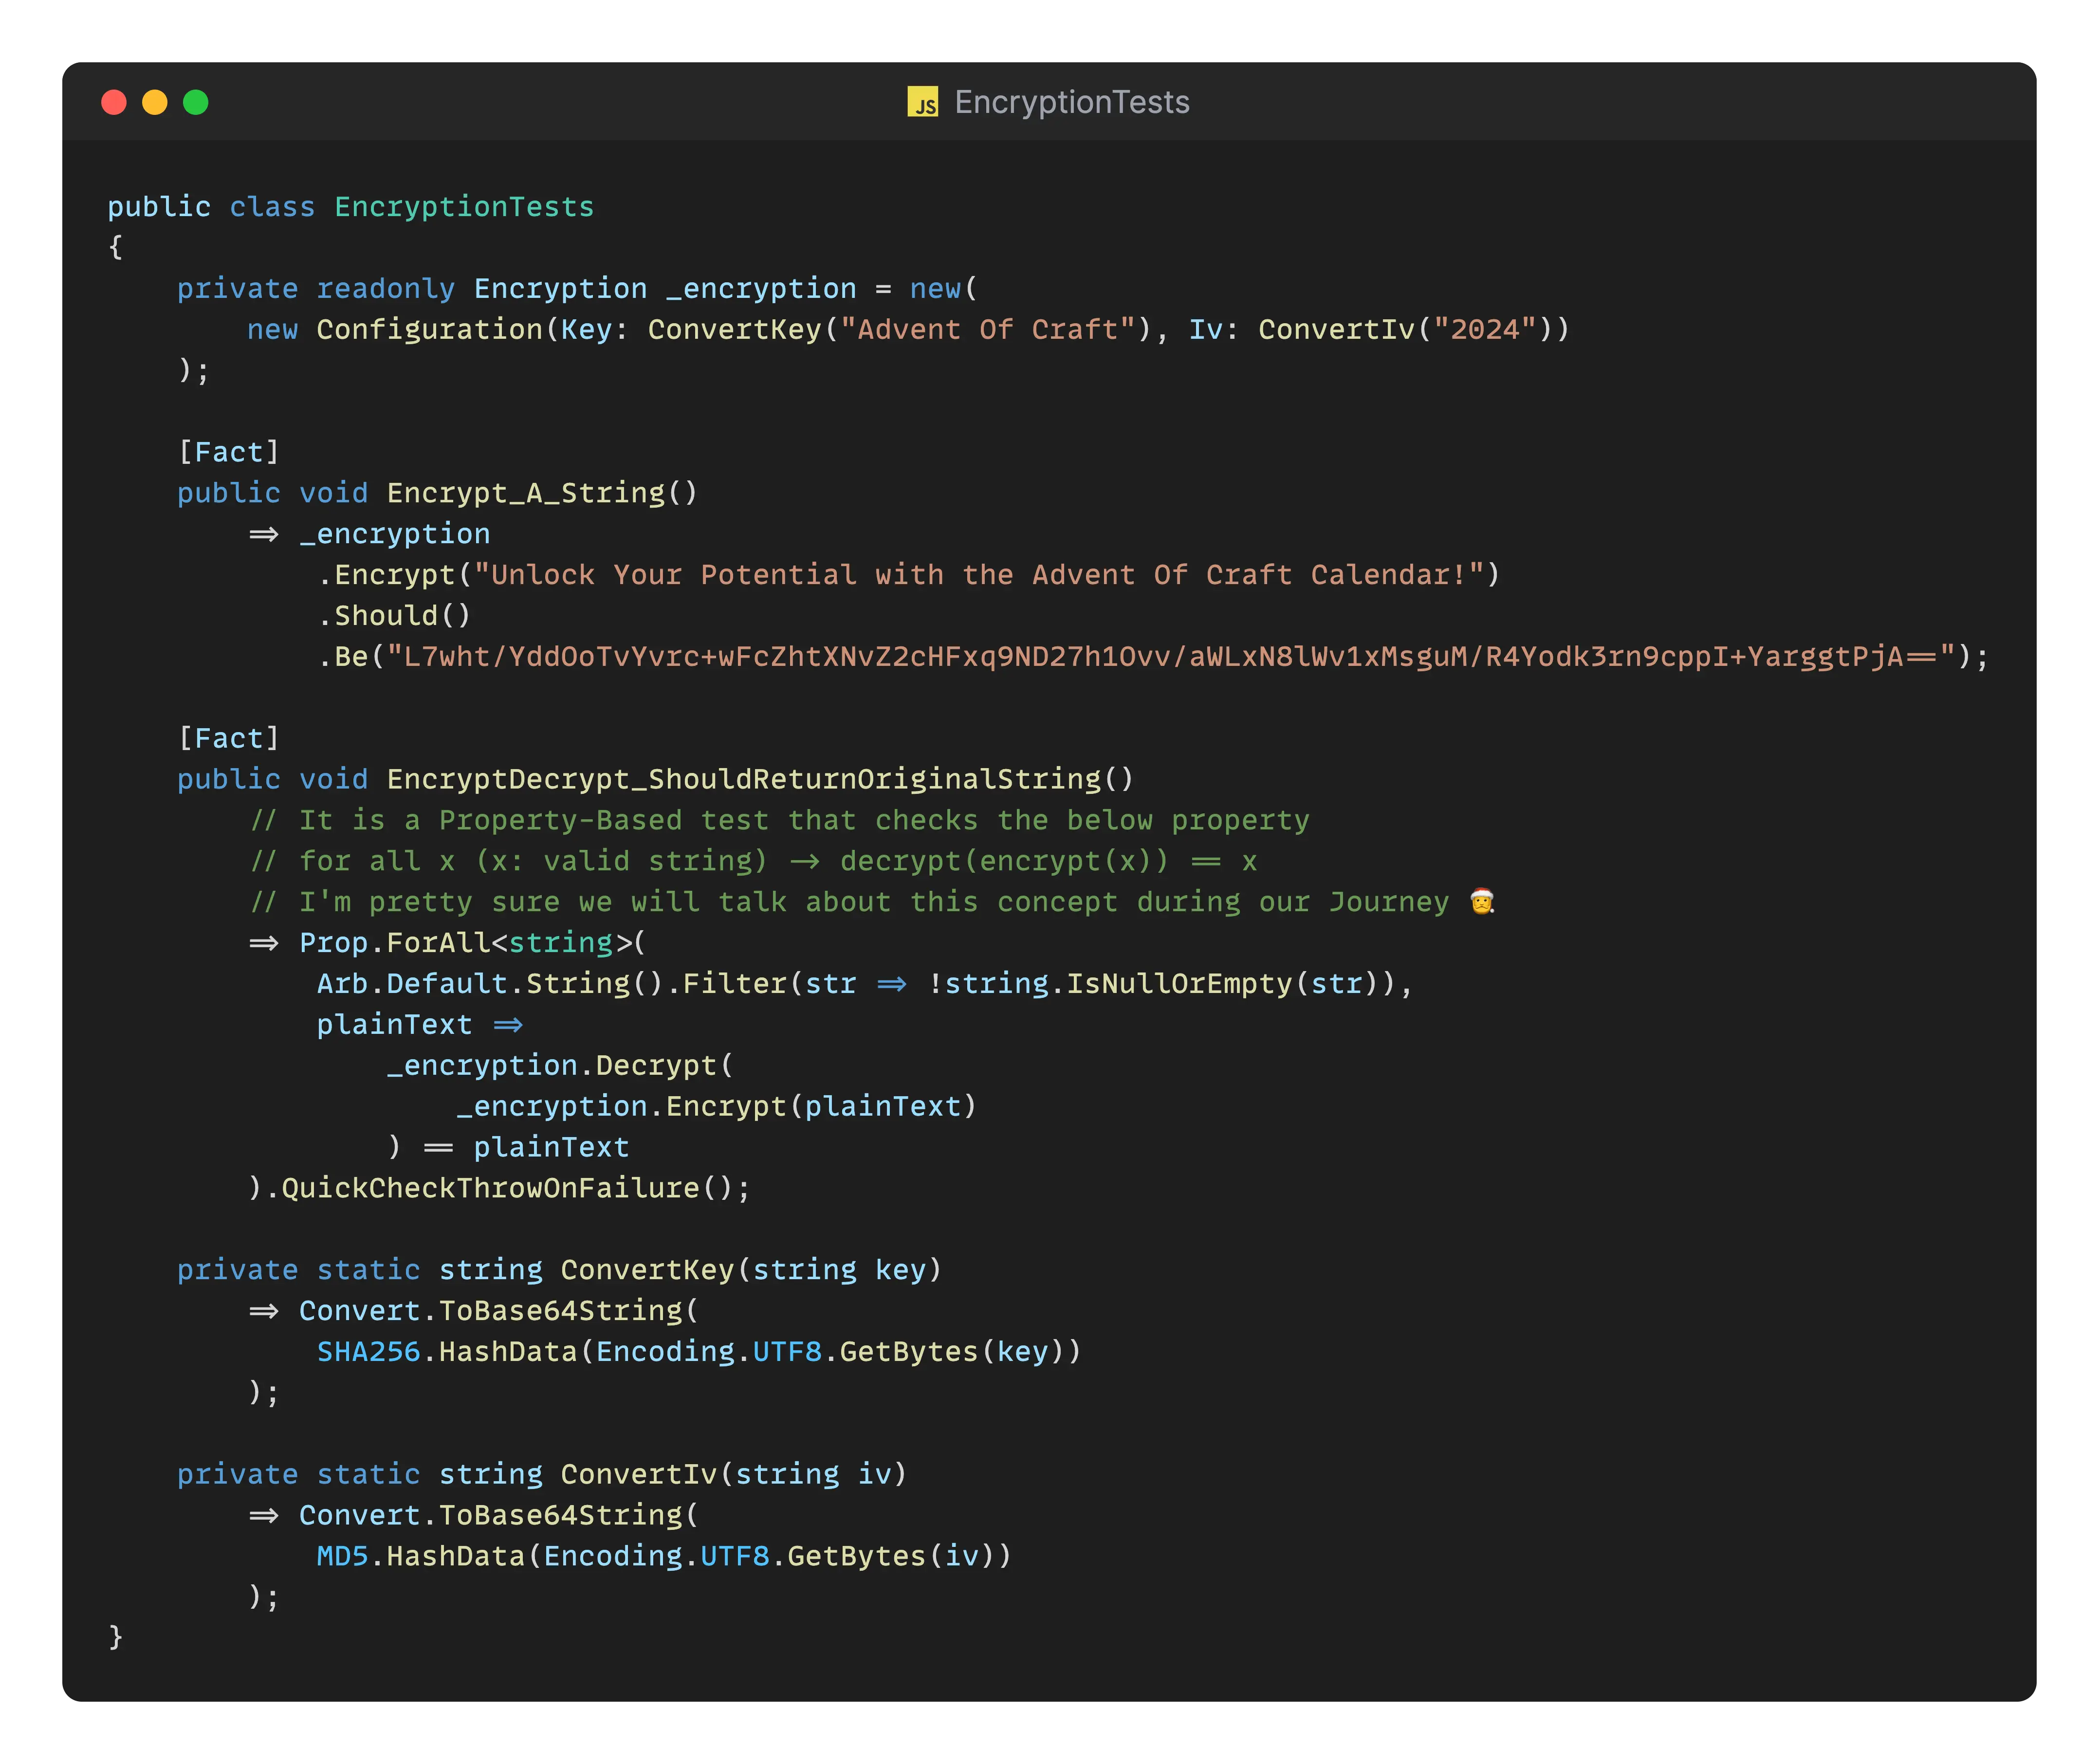Click IsNullOrEmpty in the filter lambda
Viewport: 2099px width, 1764px height.
pos(1179,984)
